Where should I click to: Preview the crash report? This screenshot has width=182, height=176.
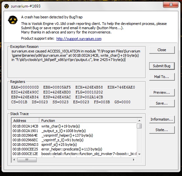[x=162, y=92]
